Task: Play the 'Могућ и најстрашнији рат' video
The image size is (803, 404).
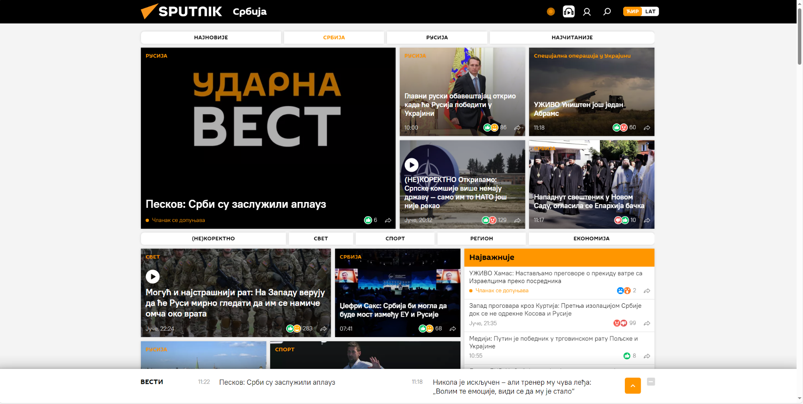Action: coord(153,276)
